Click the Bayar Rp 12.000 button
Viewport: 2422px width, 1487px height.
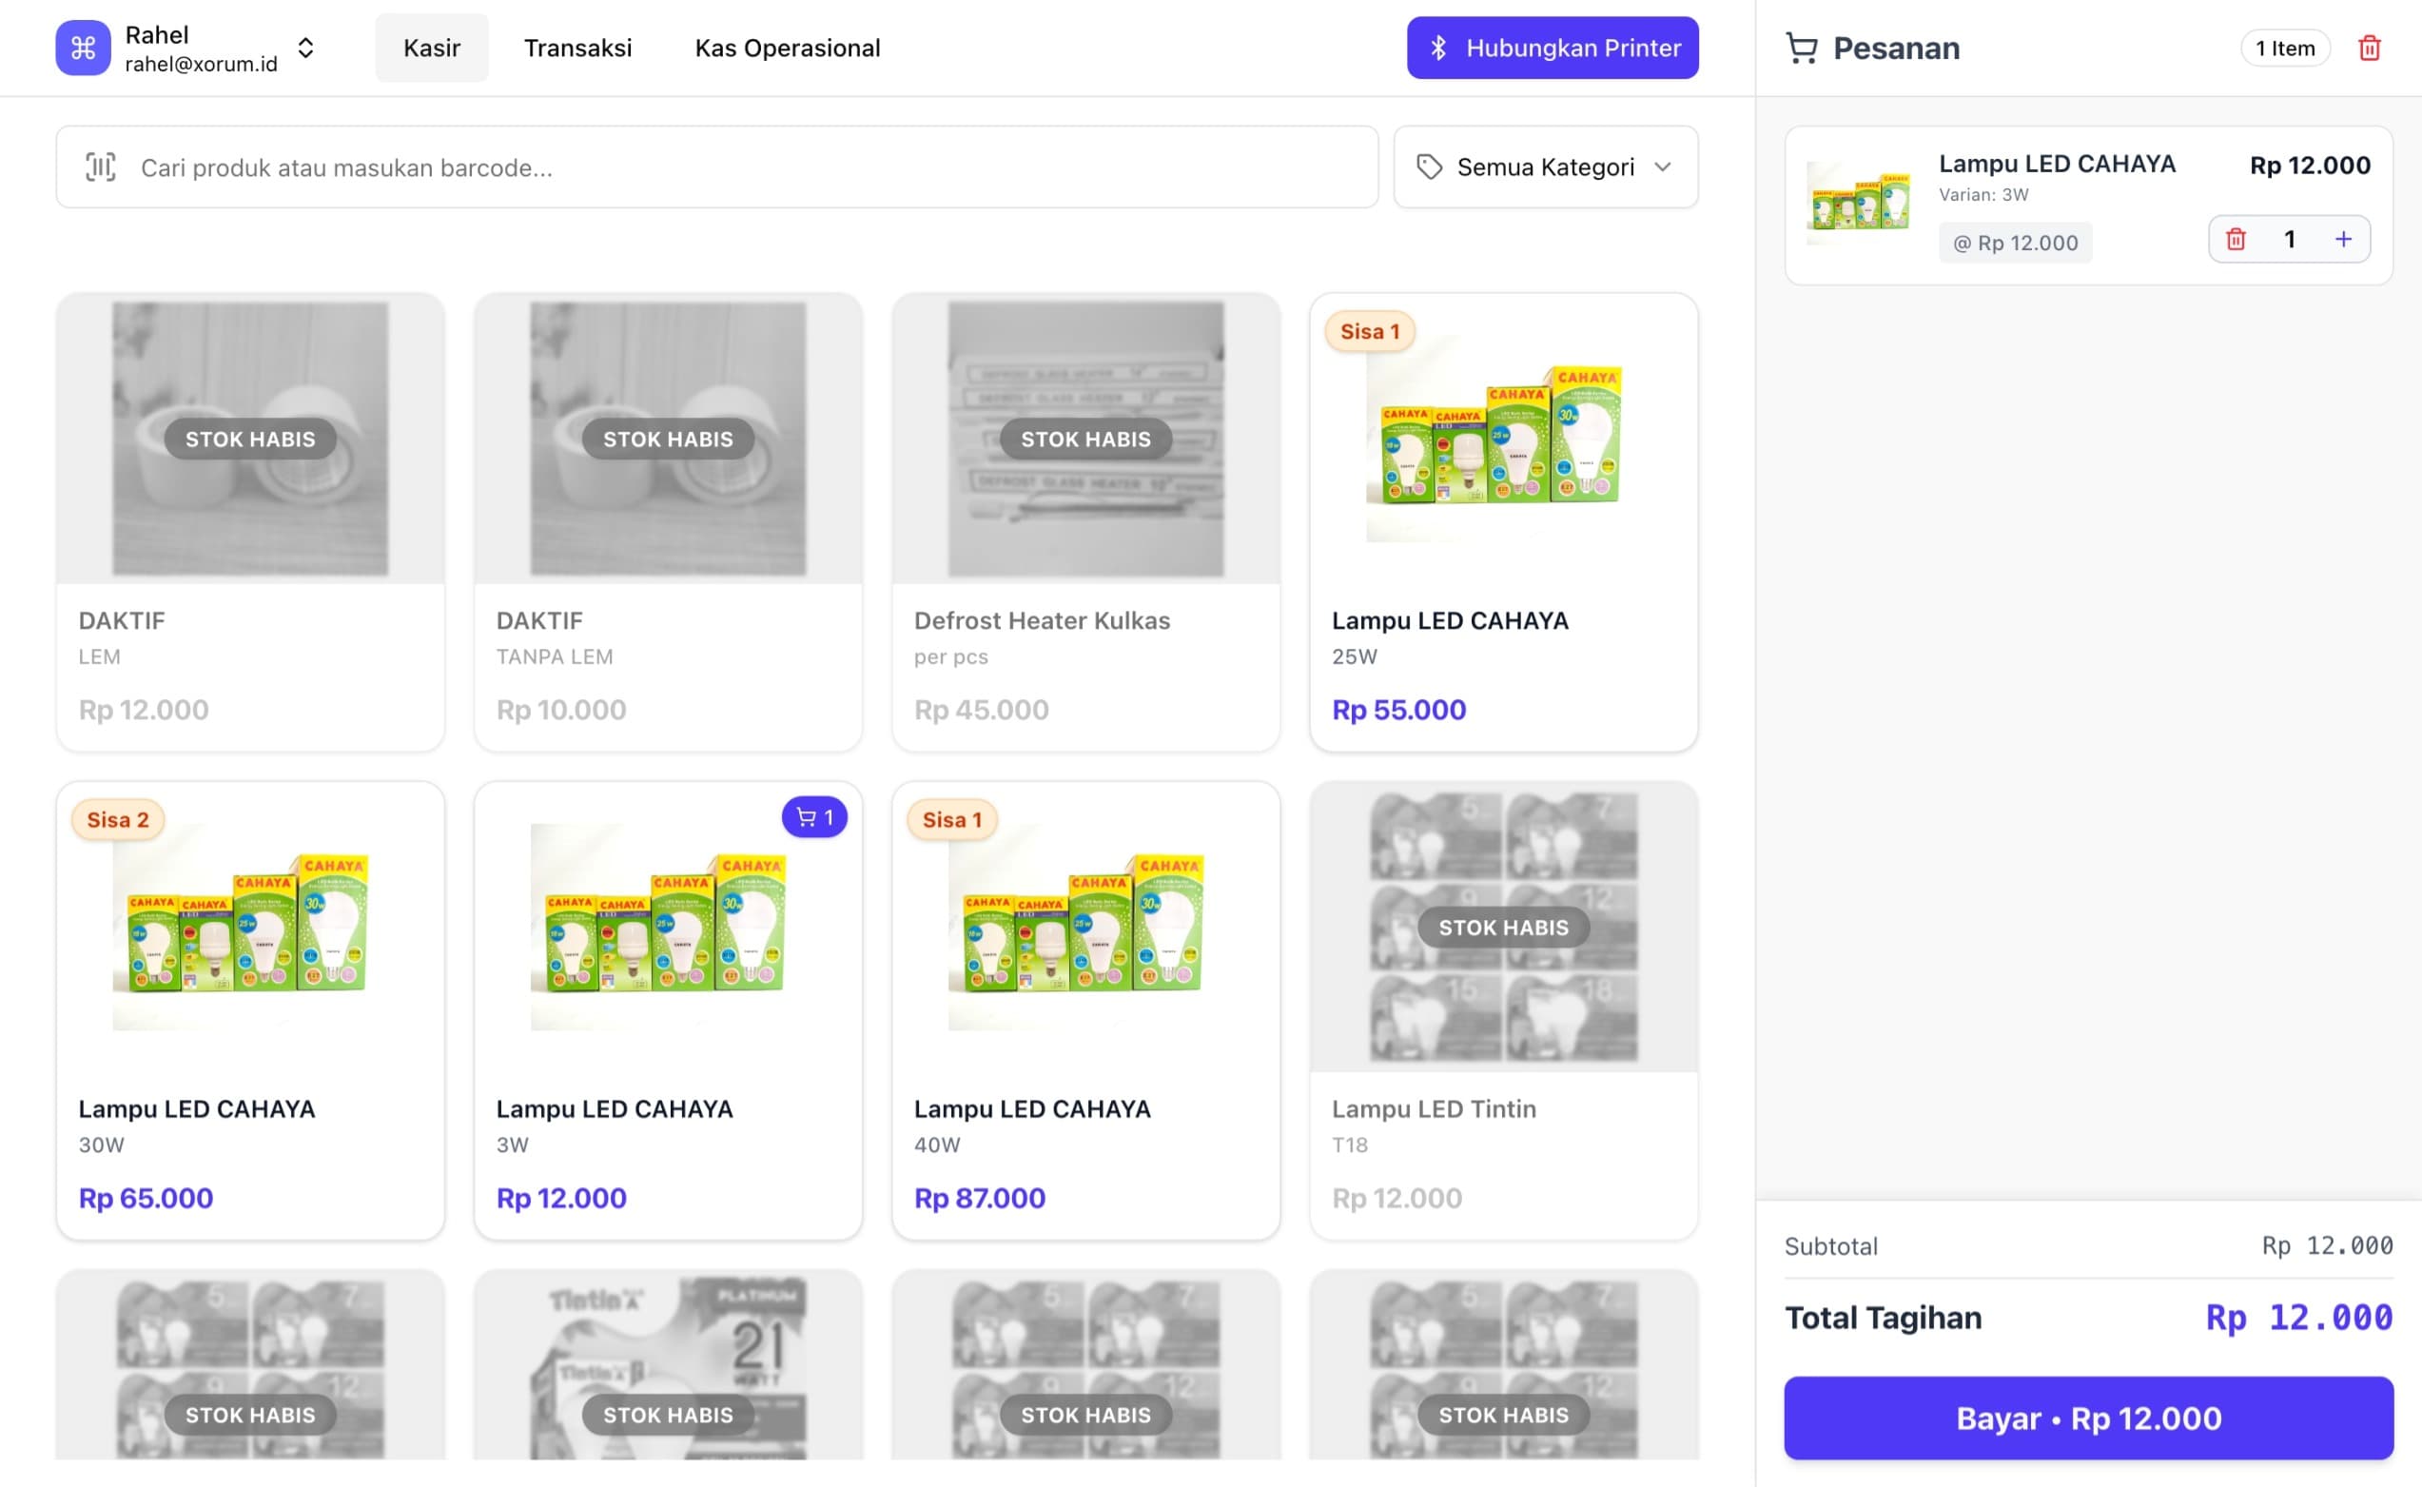coord(2088,1418)
